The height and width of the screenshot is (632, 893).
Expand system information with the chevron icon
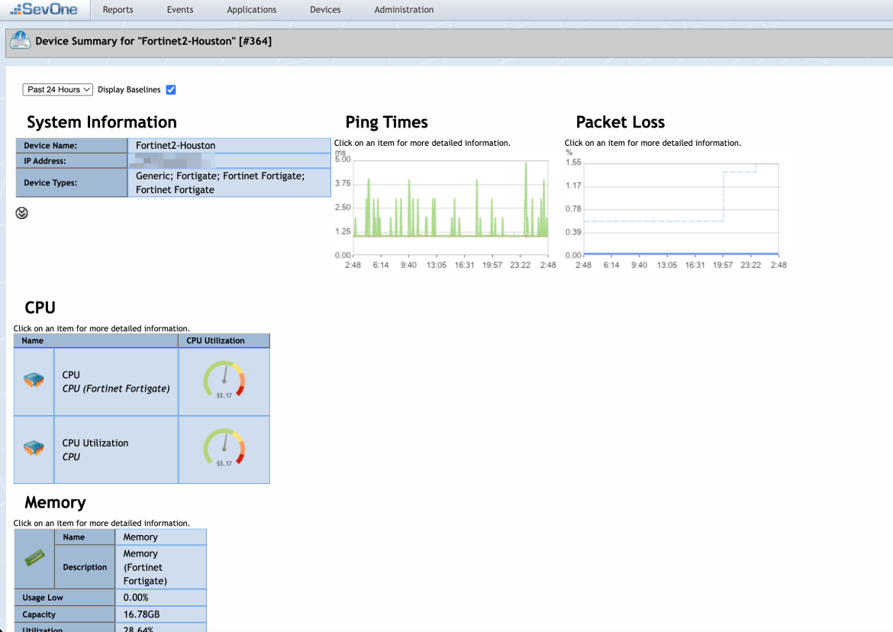click(21, 213)
